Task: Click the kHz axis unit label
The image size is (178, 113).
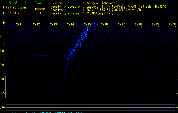Action: [3, 23]
